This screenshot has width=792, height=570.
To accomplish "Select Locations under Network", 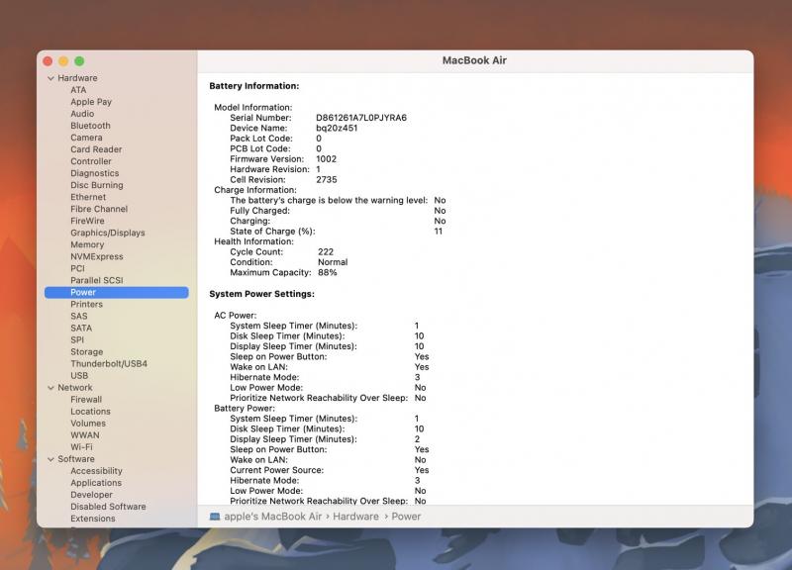I will click(90, 412).
